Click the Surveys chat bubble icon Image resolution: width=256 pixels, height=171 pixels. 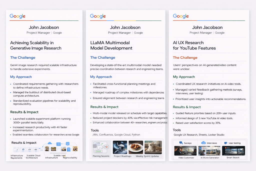tap(181, 143)
